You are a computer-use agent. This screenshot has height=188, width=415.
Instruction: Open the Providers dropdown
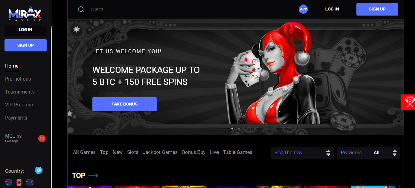369,153
